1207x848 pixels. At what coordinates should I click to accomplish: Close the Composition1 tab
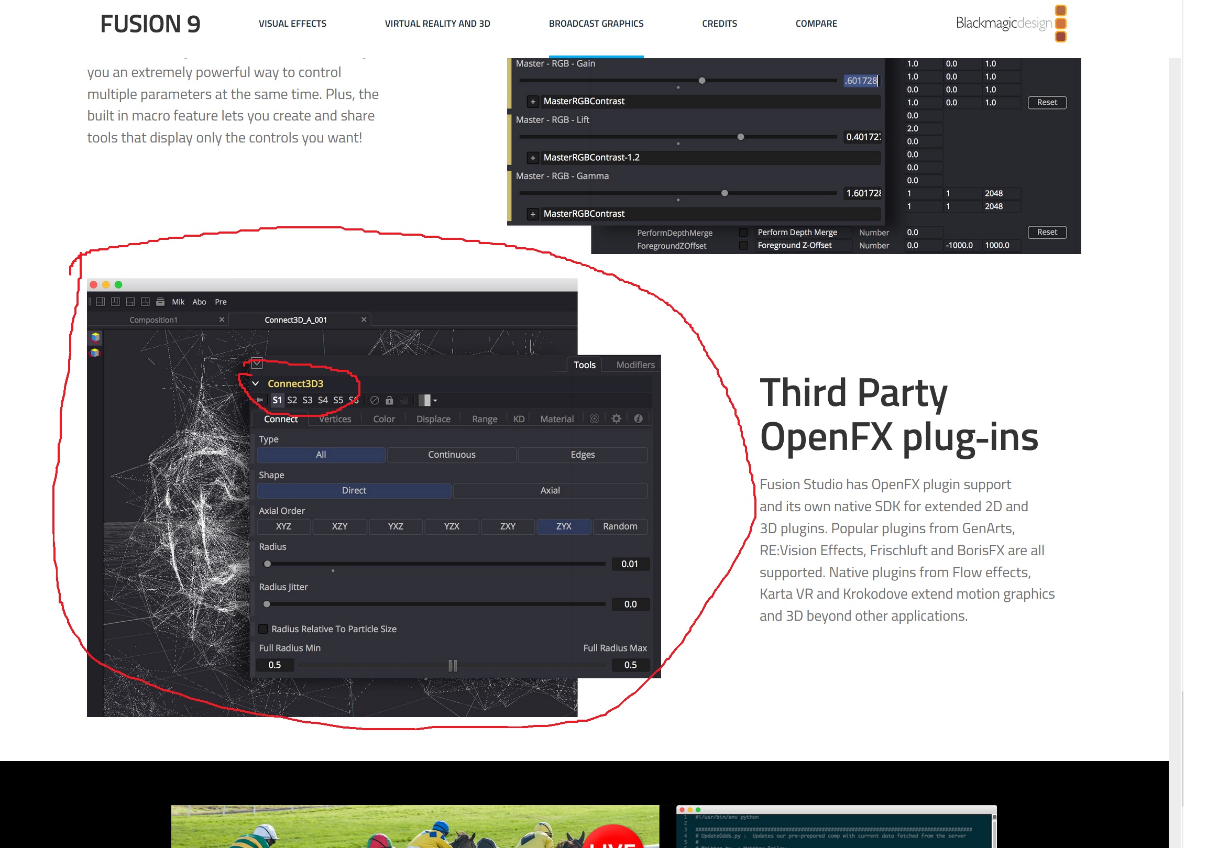coord(222,320)
